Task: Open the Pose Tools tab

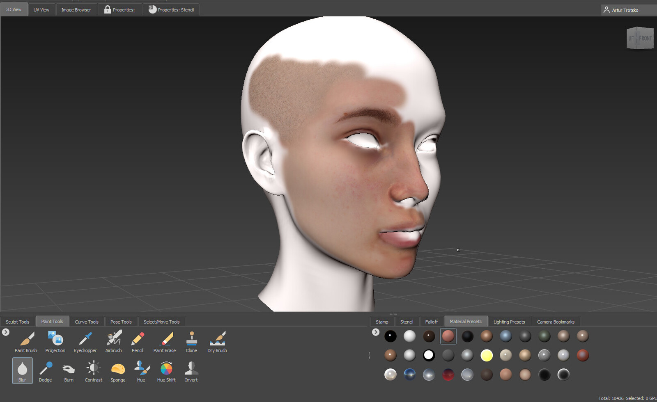Action: tap(121, 322)
